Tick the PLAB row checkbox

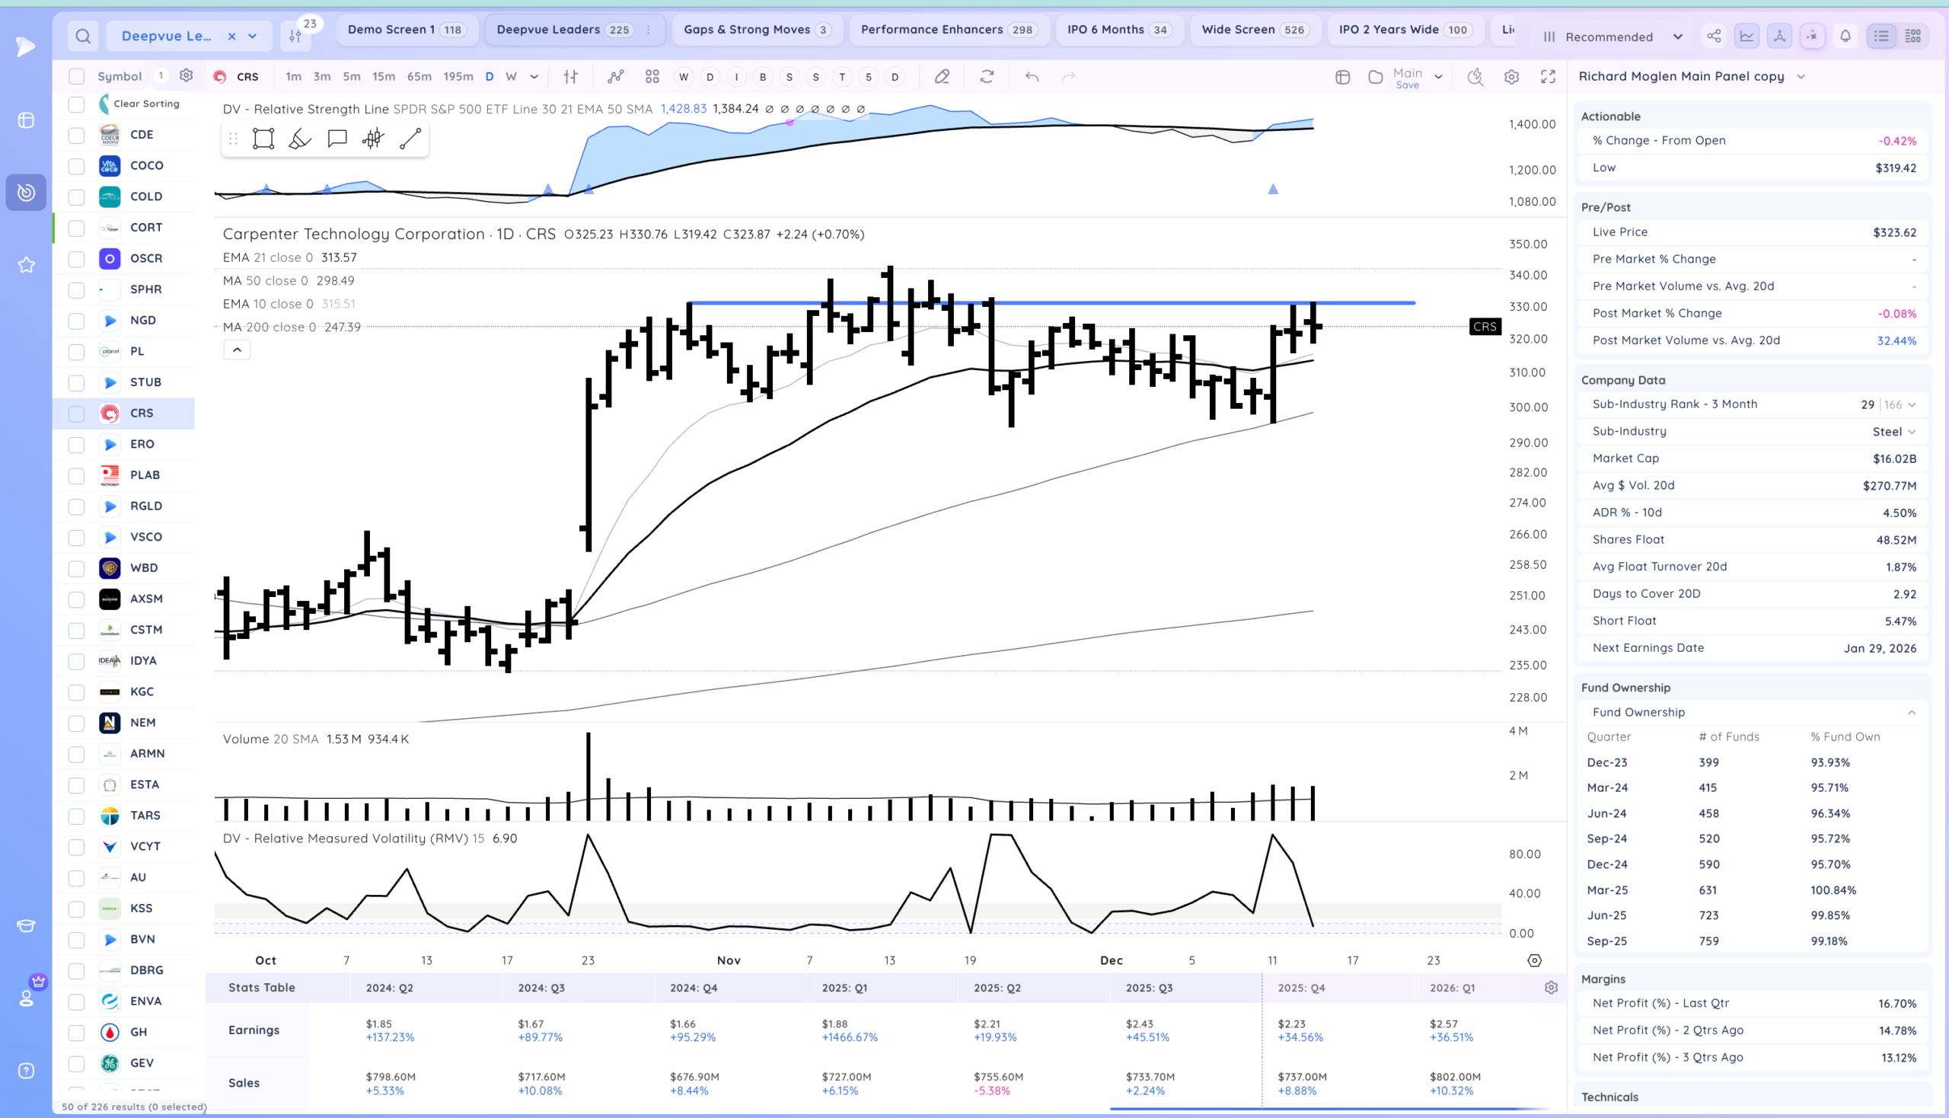coord(76,475)
